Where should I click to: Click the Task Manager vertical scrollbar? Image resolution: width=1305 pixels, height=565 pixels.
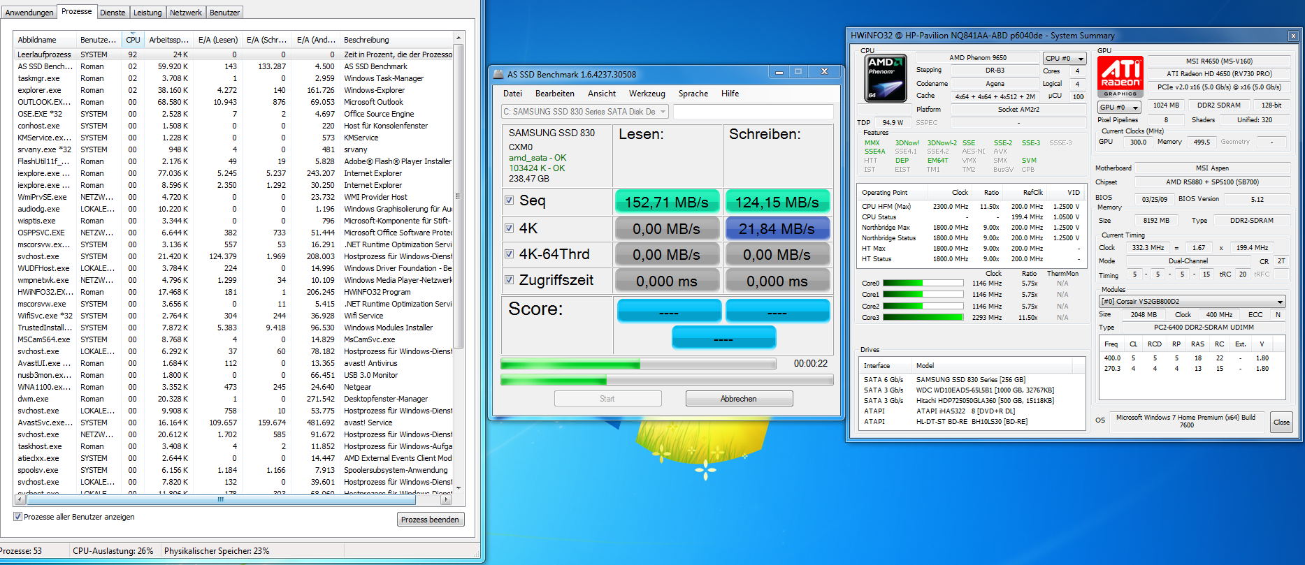[x=459, y=262]
